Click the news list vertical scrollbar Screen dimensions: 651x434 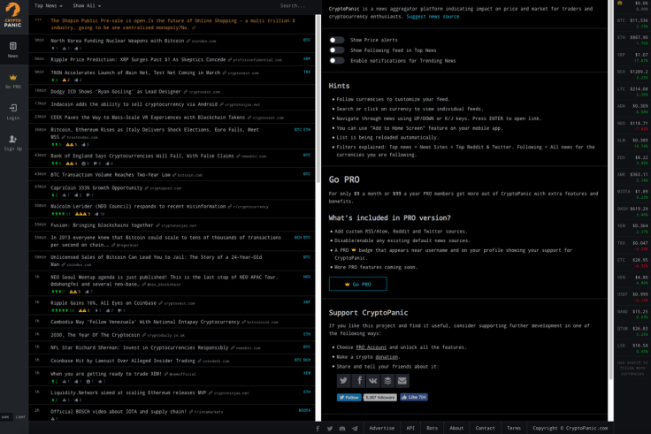(x=318, y=99)
